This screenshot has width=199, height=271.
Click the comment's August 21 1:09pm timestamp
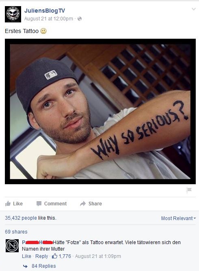[x=98, y=256]
